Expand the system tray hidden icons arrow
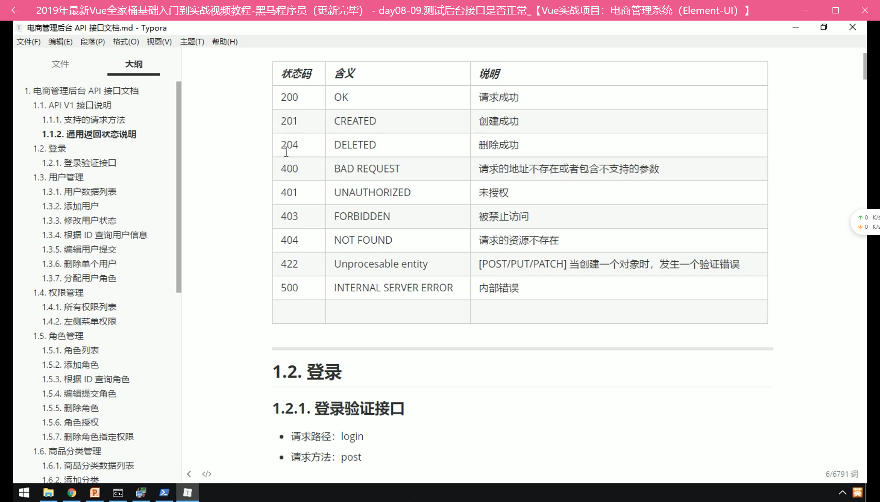Viewport: 880px width, 502px height. [842, 493]
